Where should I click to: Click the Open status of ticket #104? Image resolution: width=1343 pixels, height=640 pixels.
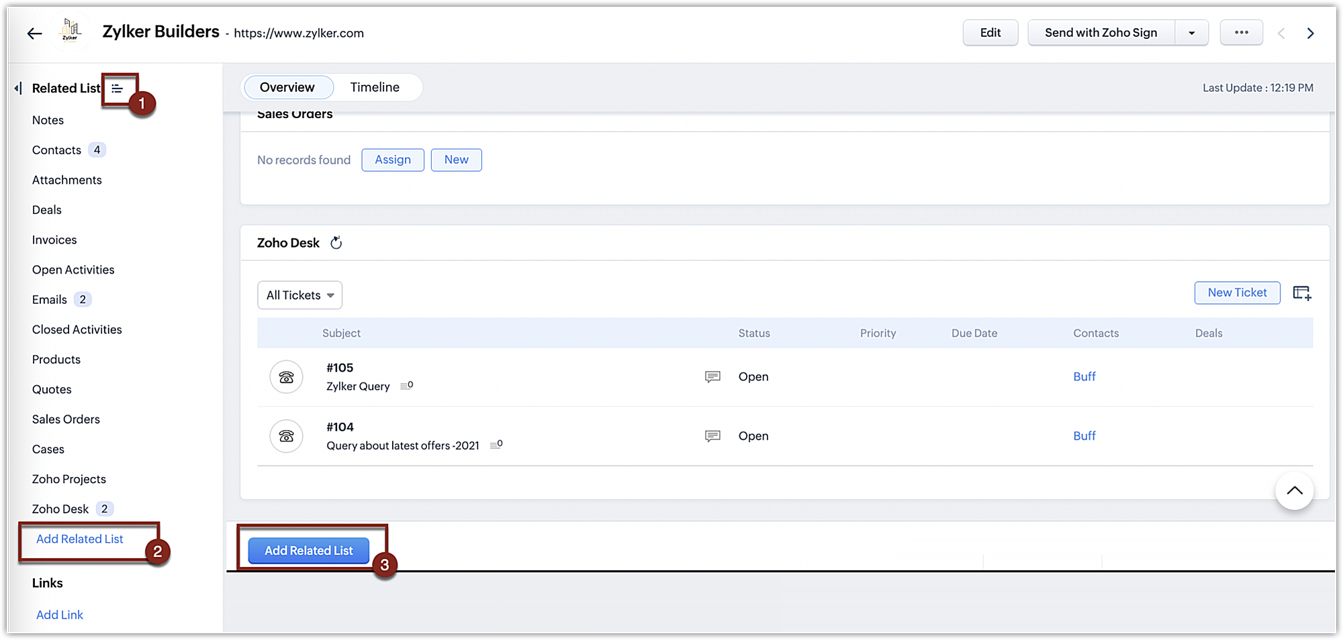(x=753, y=436)
